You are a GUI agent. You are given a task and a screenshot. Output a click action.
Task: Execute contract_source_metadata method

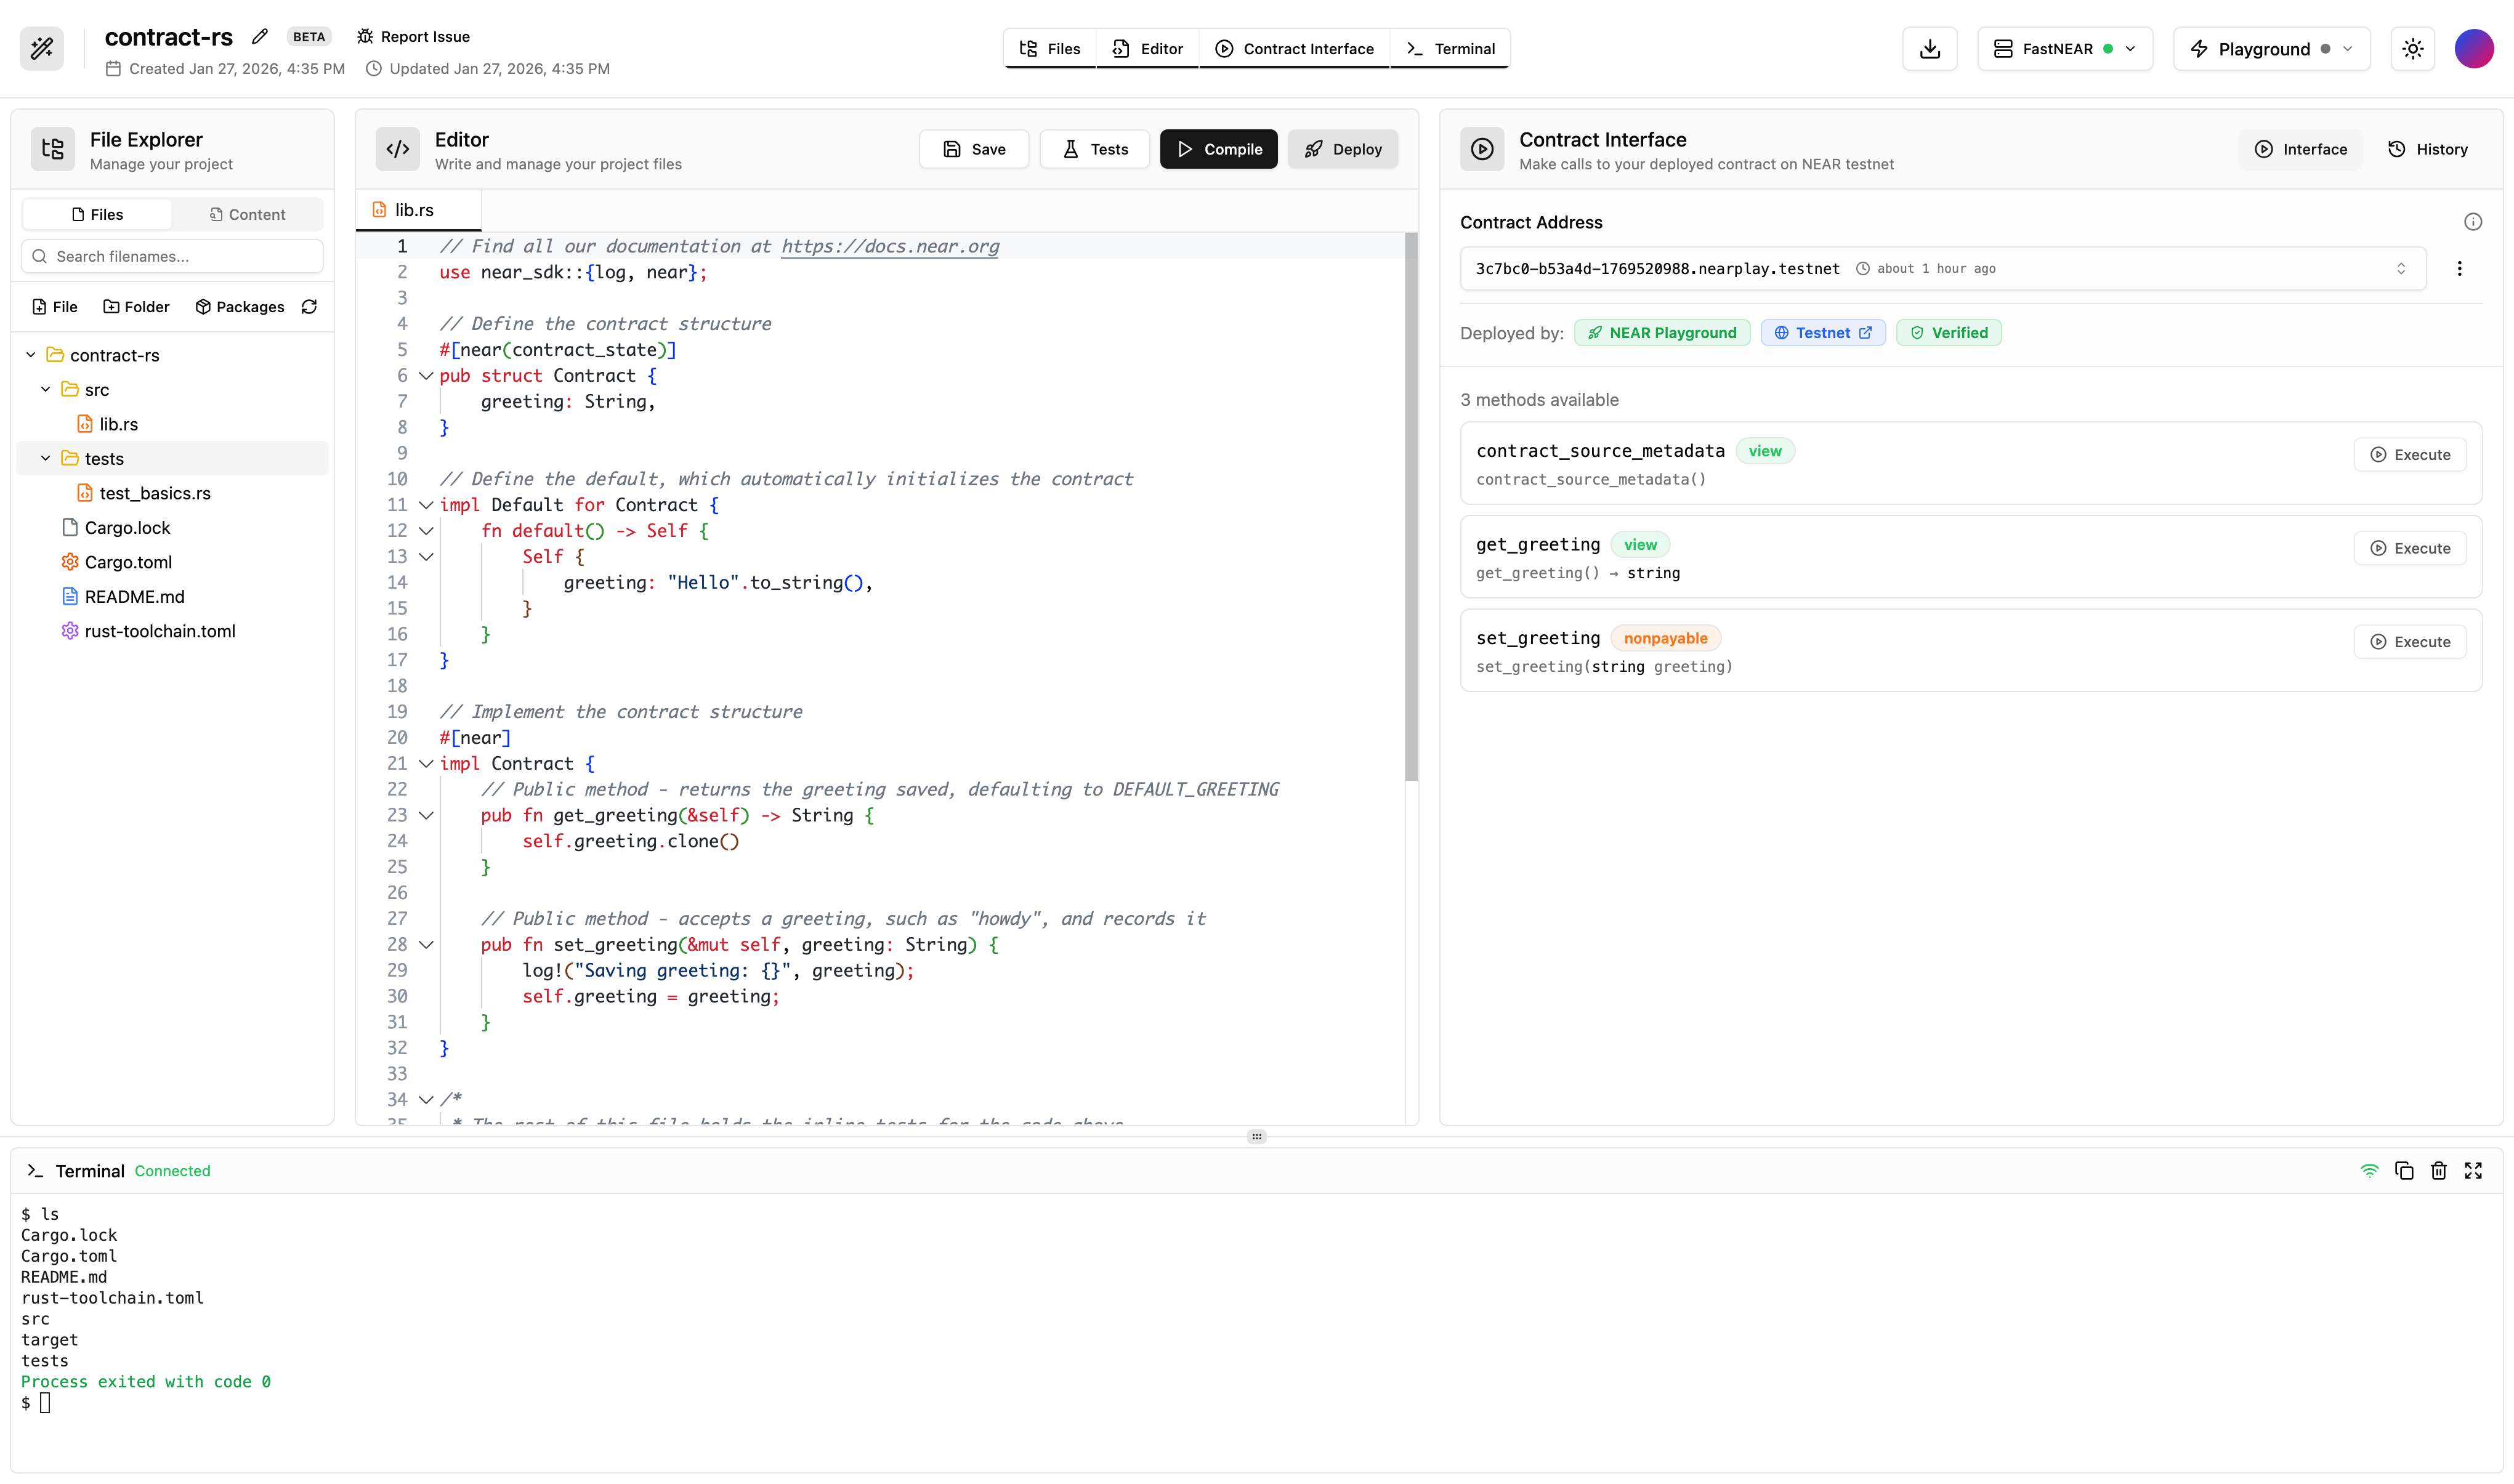pyautogui.click(x=2410, y=455)
